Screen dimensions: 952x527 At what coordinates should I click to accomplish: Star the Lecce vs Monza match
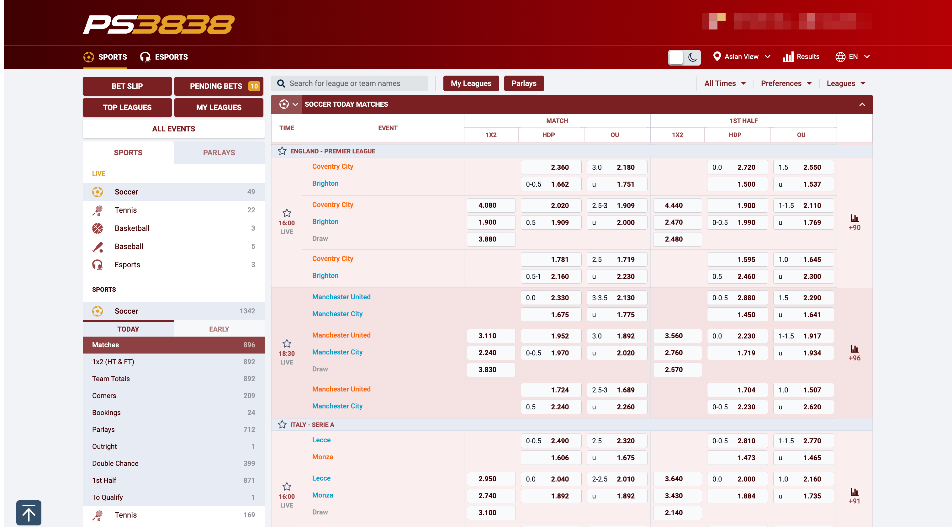(287, 487)
